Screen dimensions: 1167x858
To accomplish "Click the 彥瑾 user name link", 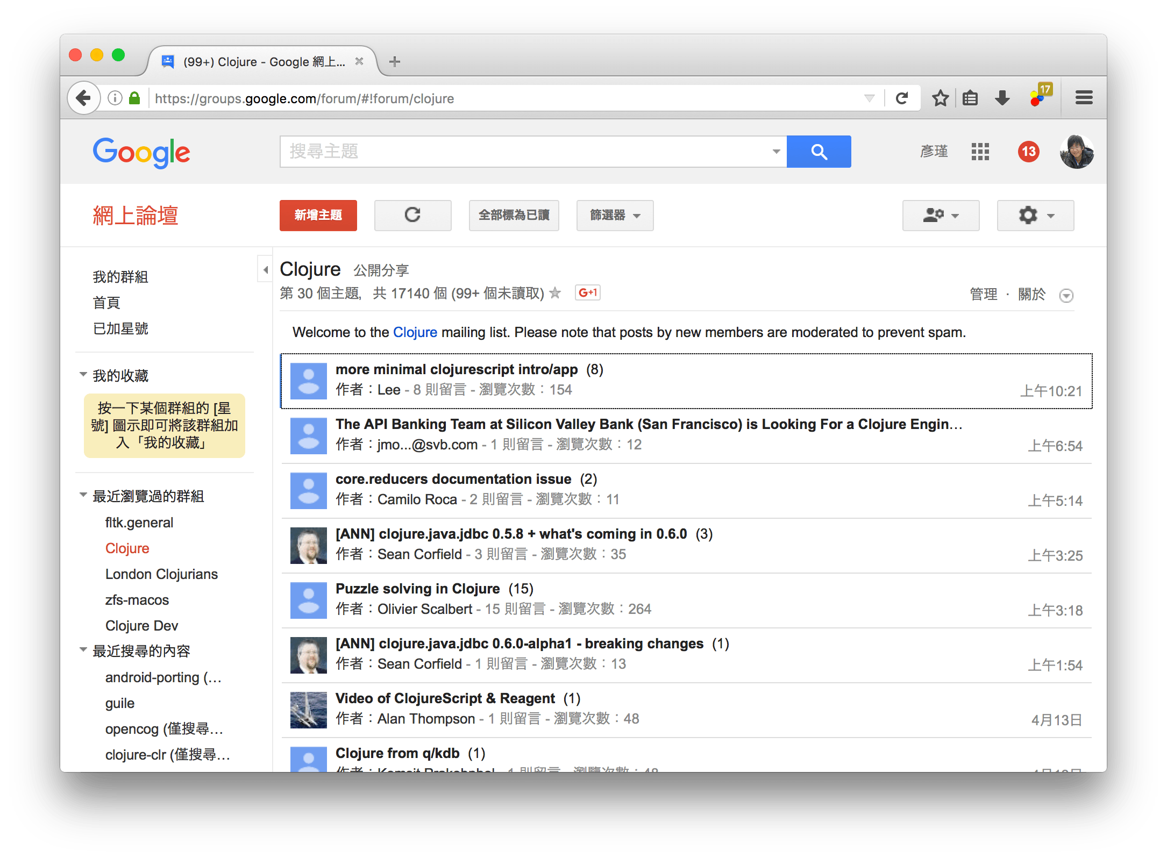I will [x=934, y=152].
